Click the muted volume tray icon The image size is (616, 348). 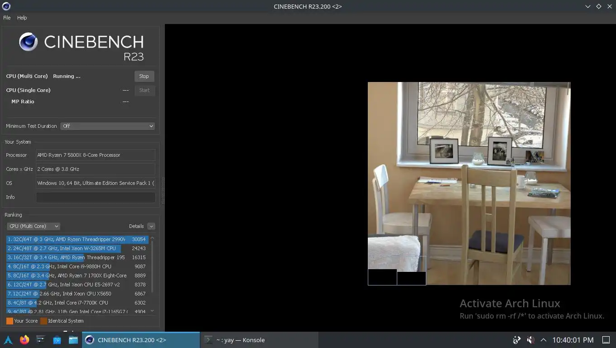(530, 340)
